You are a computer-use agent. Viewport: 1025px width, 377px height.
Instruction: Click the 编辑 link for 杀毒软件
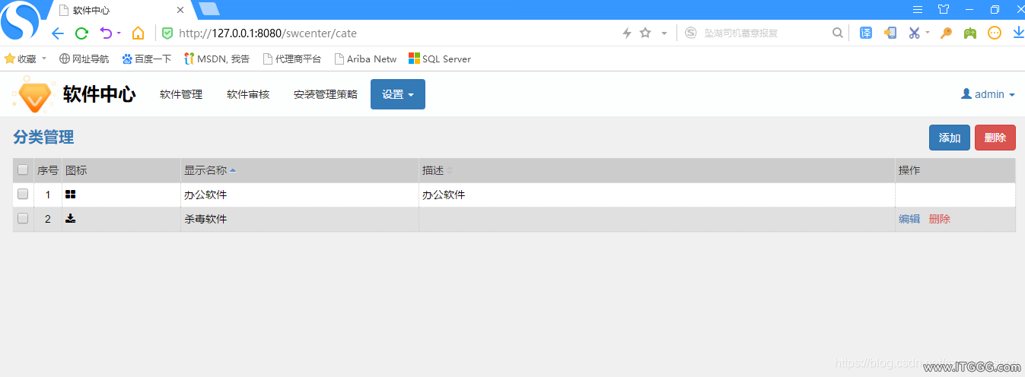point(909,219)
